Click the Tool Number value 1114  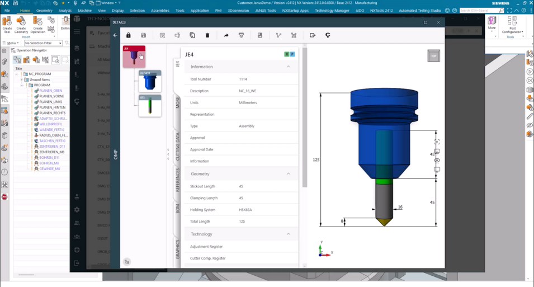tap(243, 79)
